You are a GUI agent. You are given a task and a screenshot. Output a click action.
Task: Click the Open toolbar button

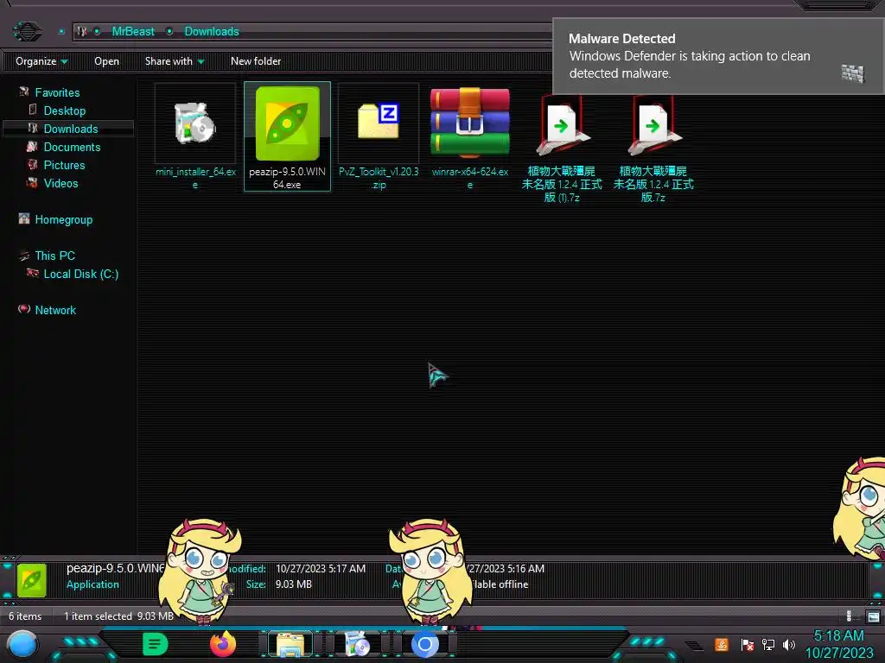[x=106, y=61]
